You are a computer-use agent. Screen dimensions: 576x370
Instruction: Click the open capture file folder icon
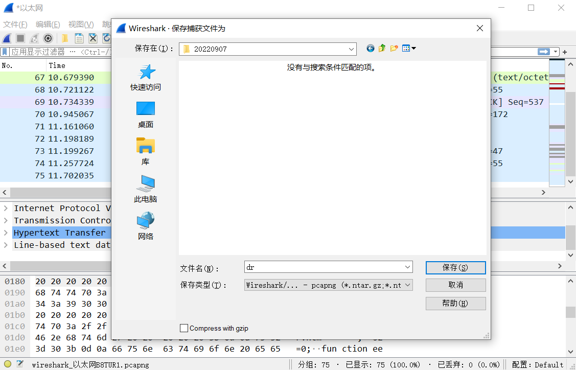pos(65,38)
